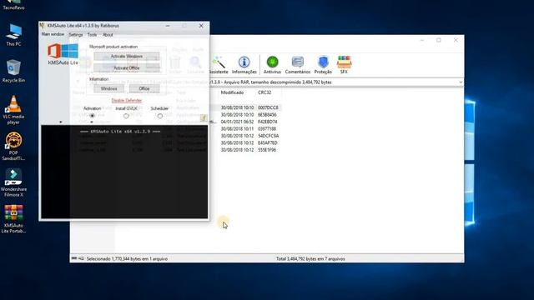Viewport: 534px width, 300px height.
Task: Open WinRAR Assistente wizard tool
Action: click(219, 65)
